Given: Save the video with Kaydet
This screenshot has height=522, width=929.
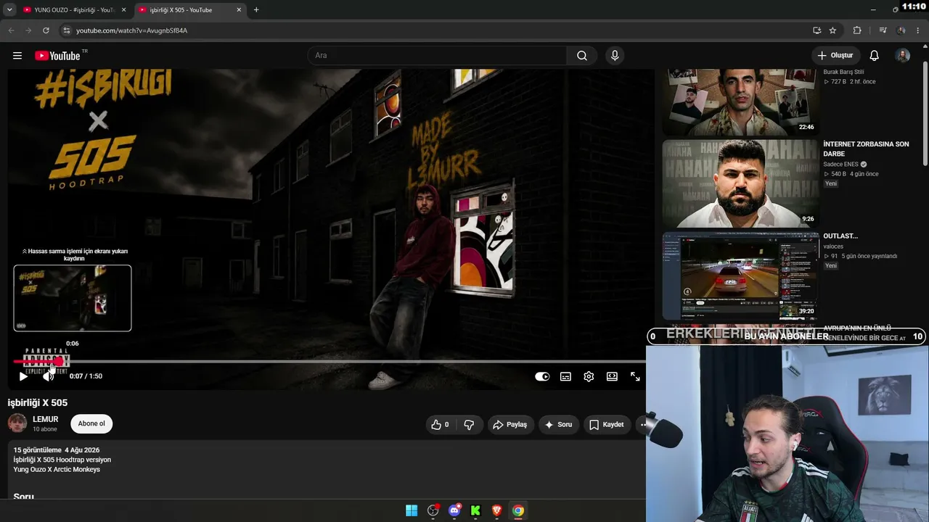Looking at the screenshot, I should pos(607,425).
